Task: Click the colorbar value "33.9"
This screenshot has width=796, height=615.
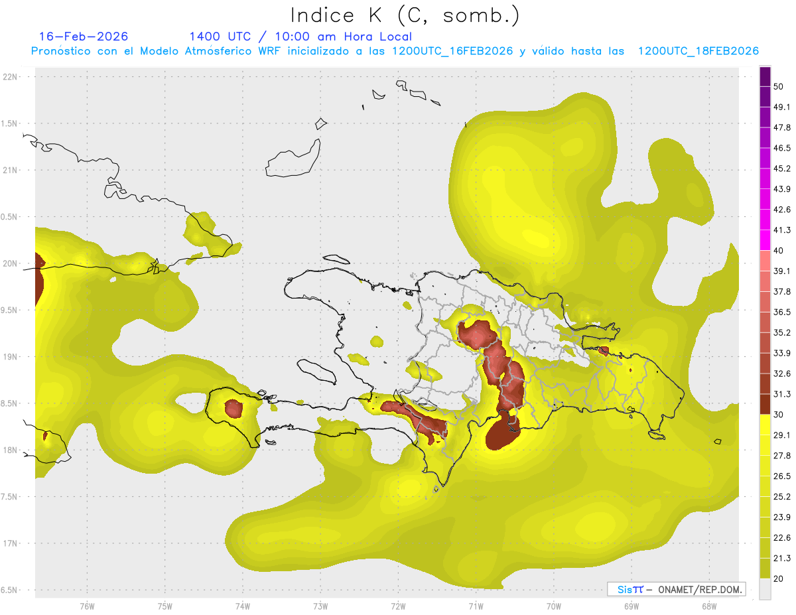Action: [x=782, y=353]
